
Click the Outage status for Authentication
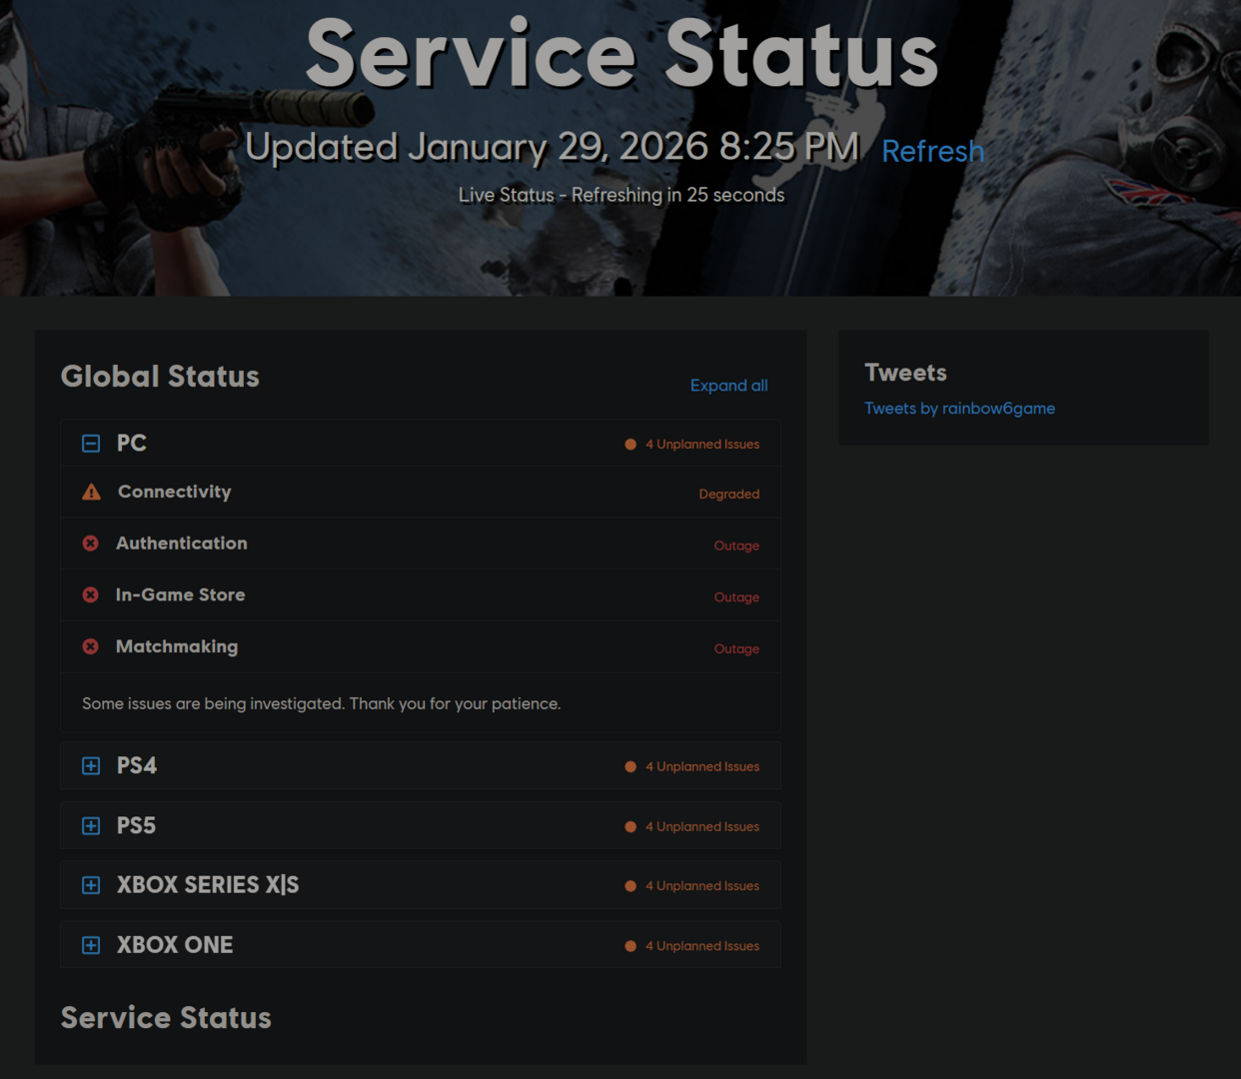[x=736, y=546]
